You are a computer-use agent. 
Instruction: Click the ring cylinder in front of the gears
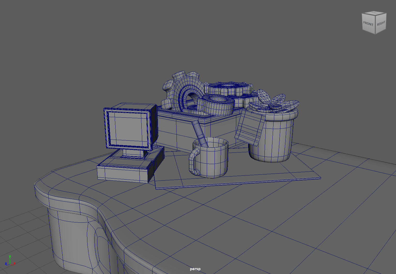[x=216, y=105]
